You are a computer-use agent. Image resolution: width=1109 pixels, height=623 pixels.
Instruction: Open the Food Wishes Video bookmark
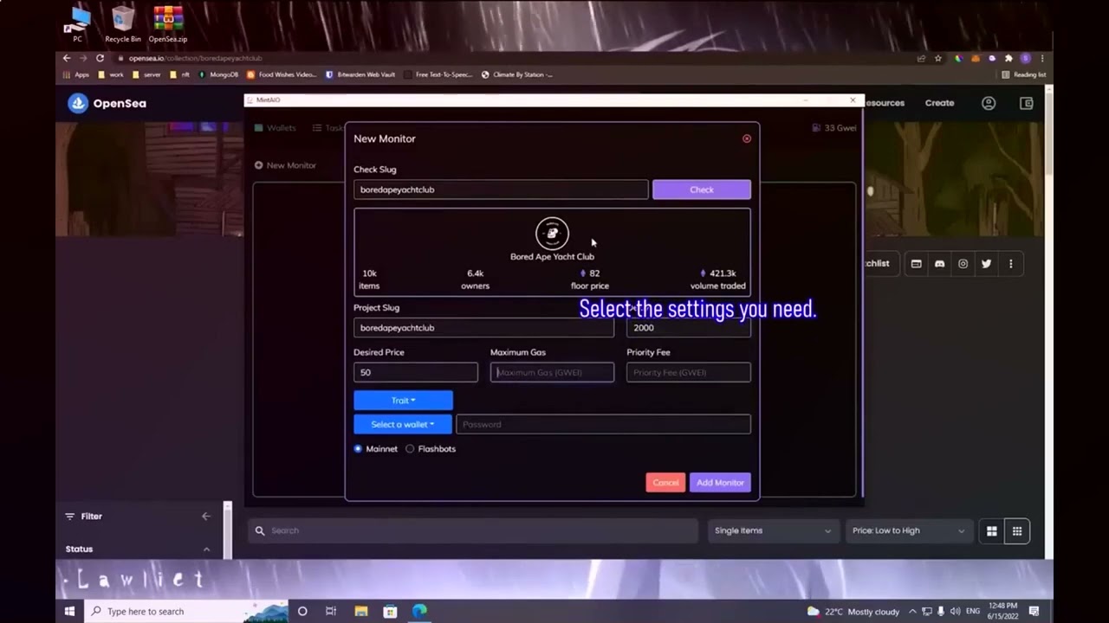click(282, 74)
